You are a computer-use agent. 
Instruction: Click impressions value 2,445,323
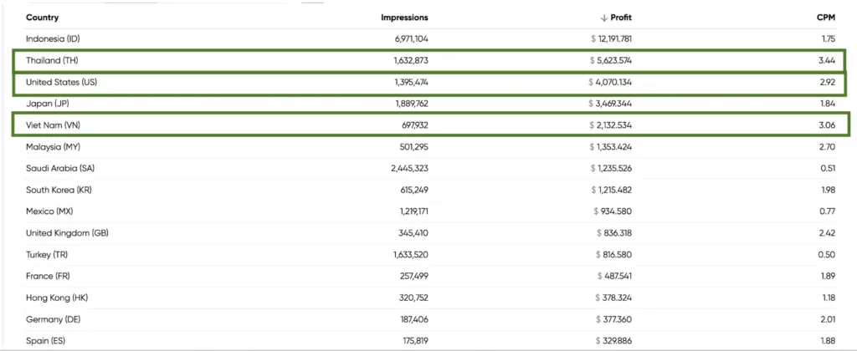pyautogui.click(x=410, y=168)
